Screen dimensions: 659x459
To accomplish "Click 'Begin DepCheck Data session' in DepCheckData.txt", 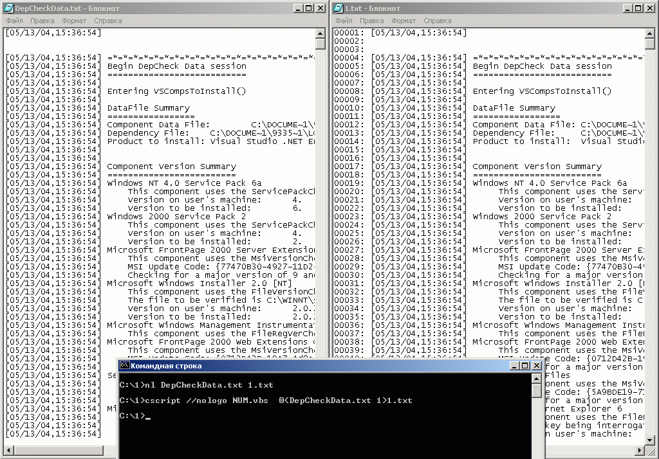I will tap(177, 66).
